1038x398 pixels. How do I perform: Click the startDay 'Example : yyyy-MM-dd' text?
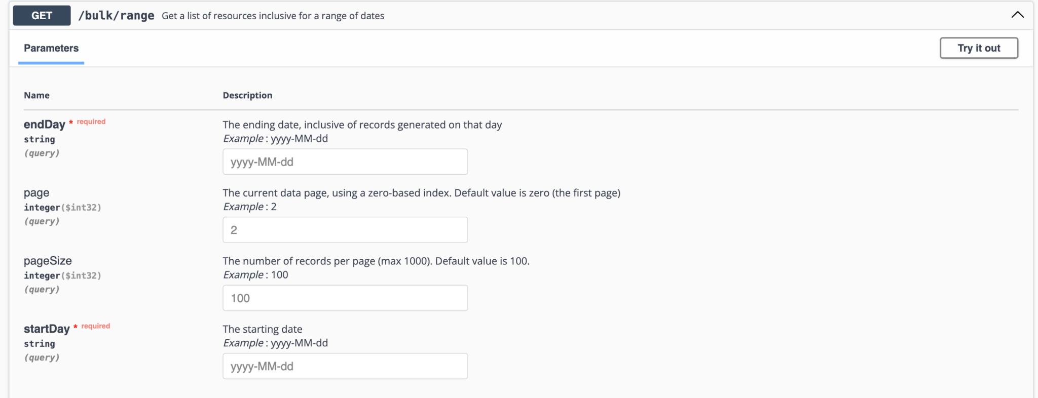pyautogui.click(x=275, y=343)
